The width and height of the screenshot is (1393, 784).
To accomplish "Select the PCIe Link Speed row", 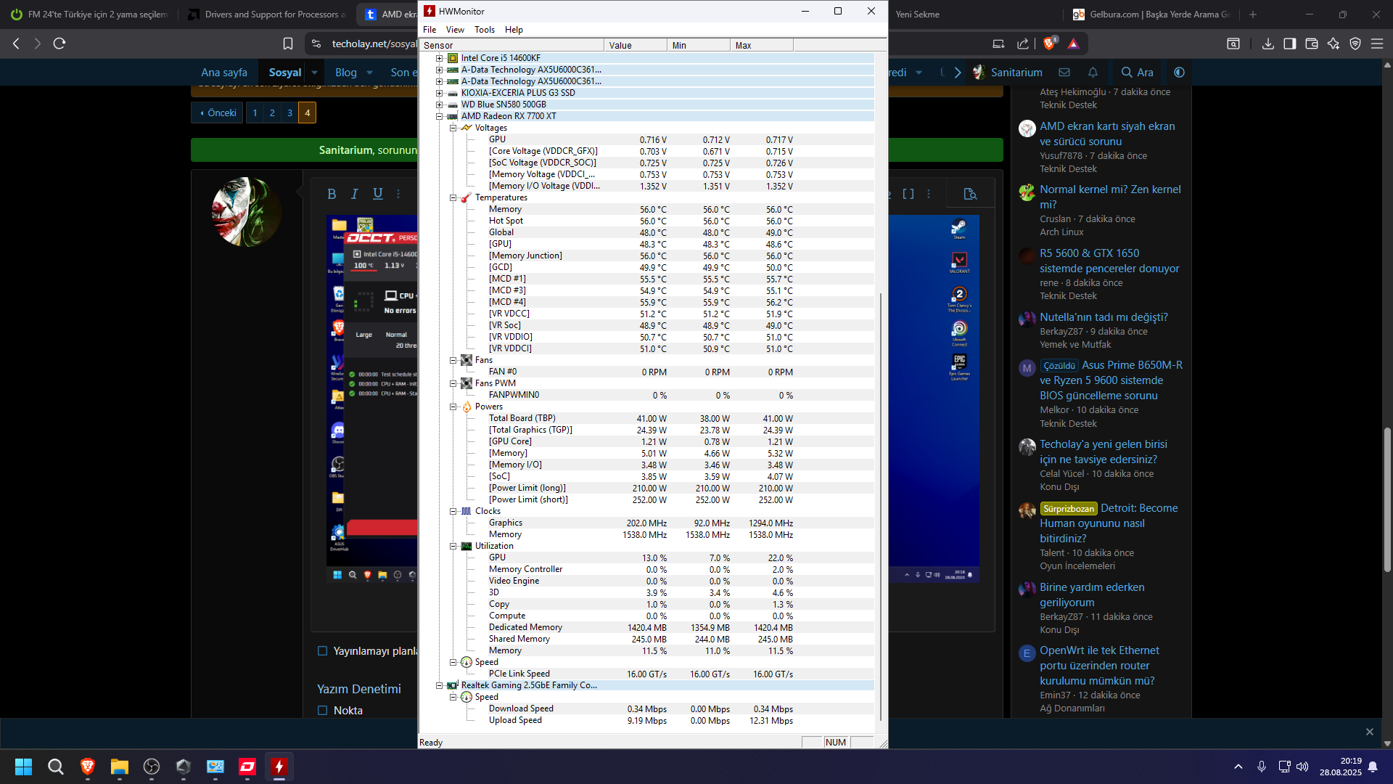I will (646, 674).
